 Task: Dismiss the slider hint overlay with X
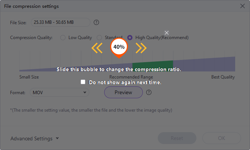pyautogui.click(x=167, y=33)
